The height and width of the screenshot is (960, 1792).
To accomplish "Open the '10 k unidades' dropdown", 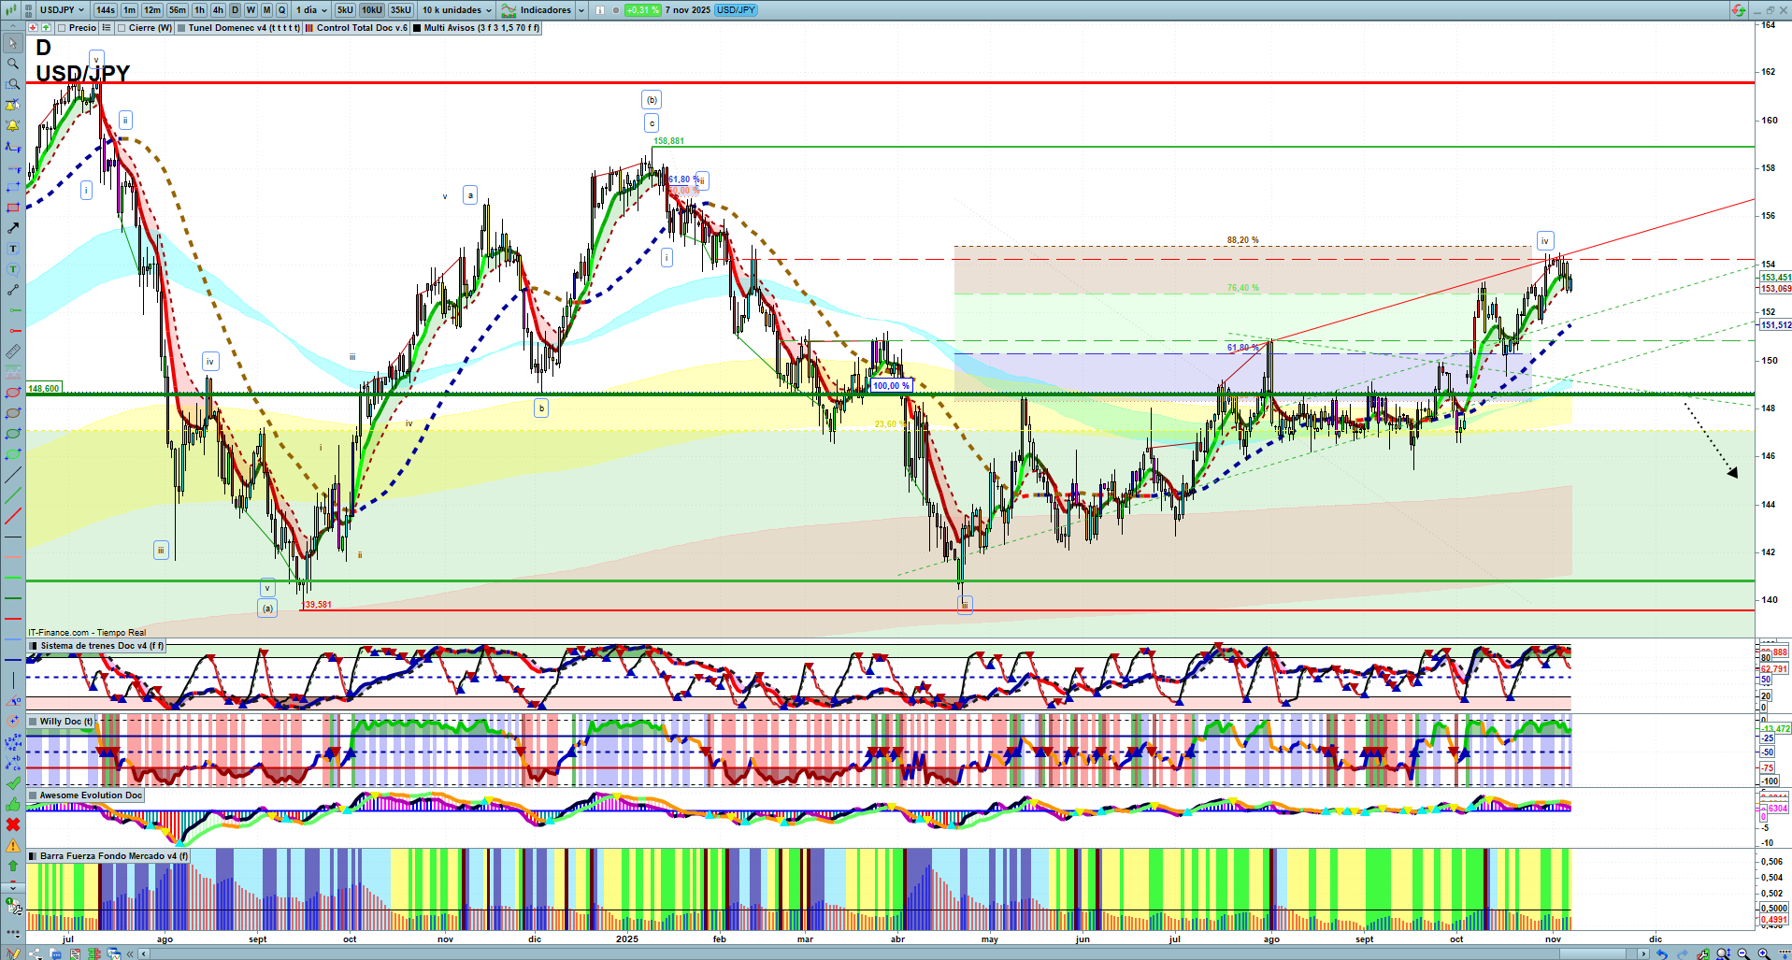I will [456, 10].
